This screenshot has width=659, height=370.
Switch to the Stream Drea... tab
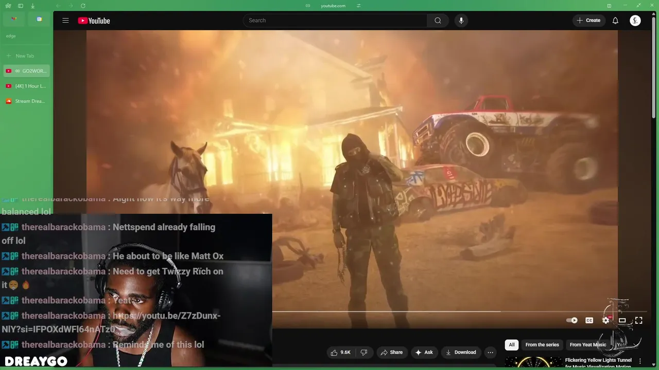(x=26, y=101)
